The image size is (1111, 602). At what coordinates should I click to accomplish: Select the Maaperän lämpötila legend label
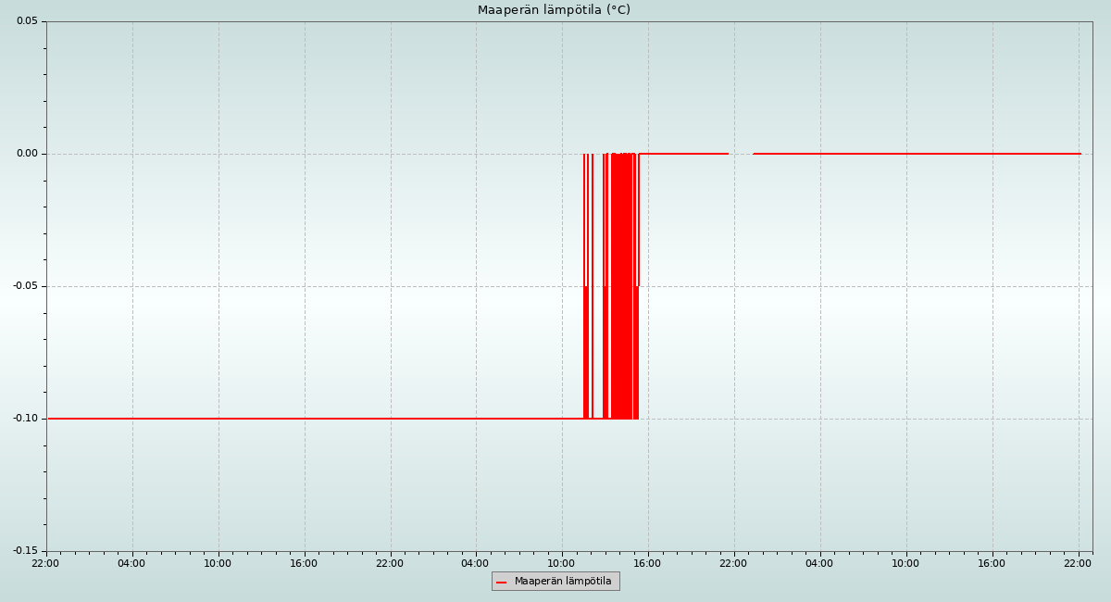tap(563, 582)
